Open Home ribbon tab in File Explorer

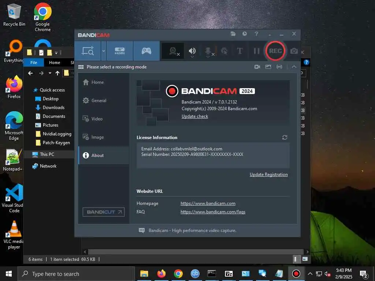[x=55, y=62]
